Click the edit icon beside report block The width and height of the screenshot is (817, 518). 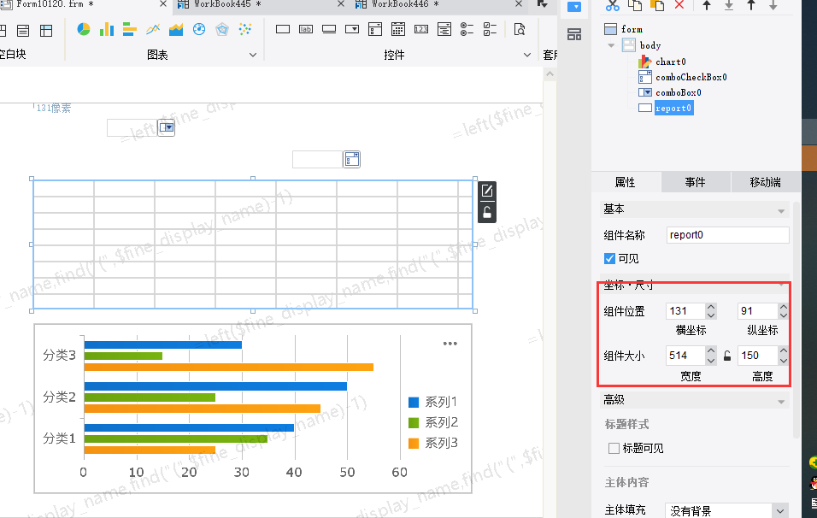pyautogui.click(x=486, y=191)
